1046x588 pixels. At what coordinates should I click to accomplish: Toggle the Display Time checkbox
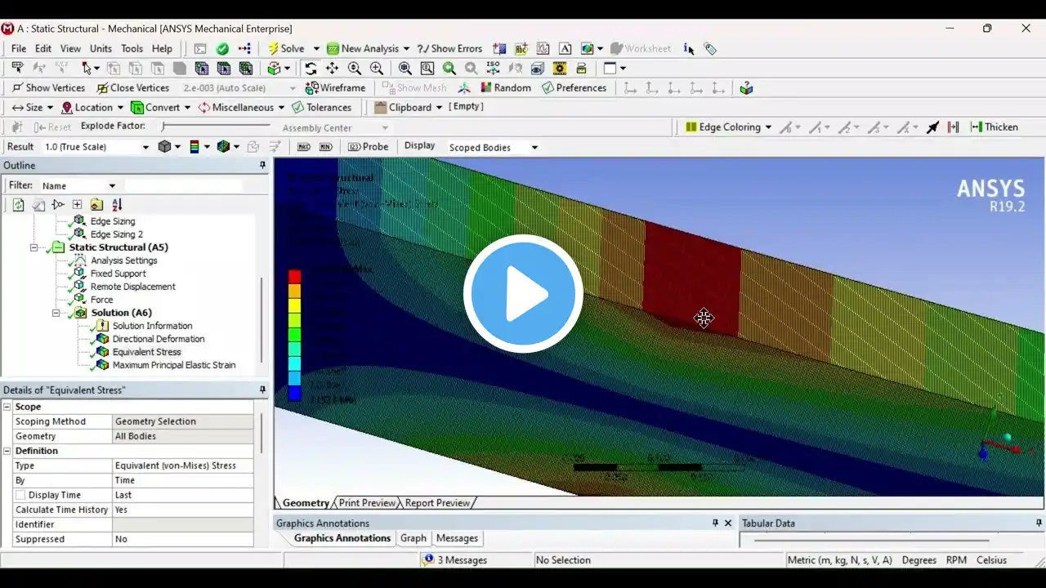tap(20, 495)
